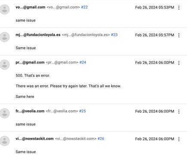Open more options menu for comment #24
The image size is (187, 158).
pos(179,63)
